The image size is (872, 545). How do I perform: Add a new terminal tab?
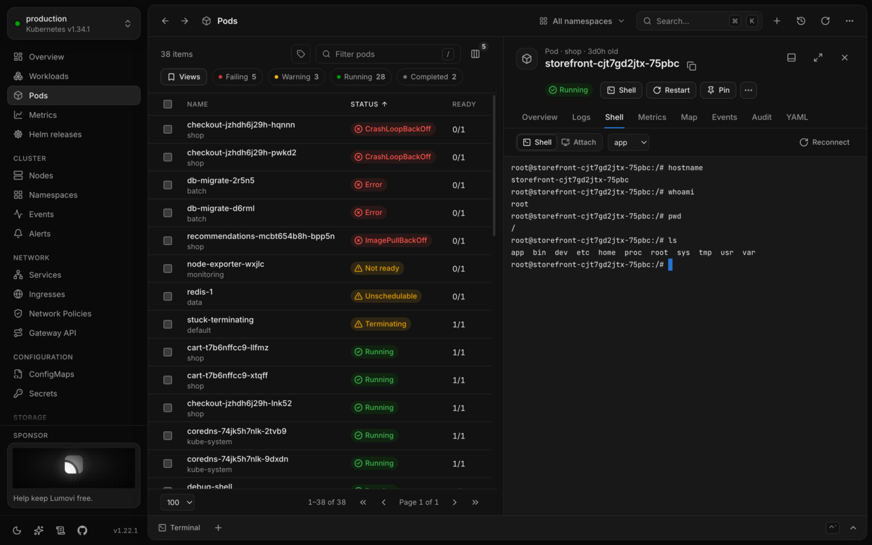pos(219,528)
